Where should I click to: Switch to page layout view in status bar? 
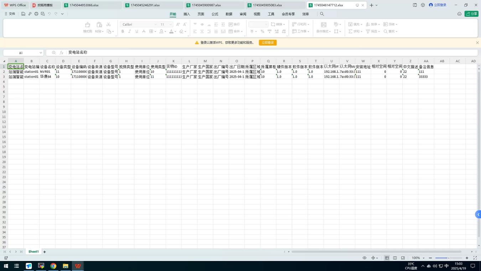(x=395, y=258)
